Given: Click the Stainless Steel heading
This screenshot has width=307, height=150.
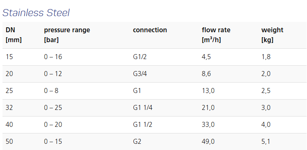Looking at the screenshot, I should 36,13.
